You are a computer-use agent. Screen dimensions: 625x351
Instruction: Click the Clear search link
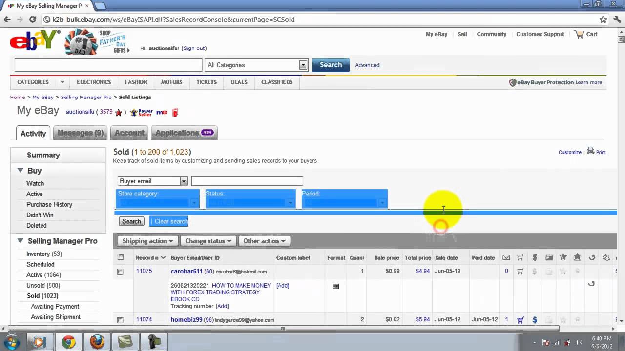(x=171, y=221)
